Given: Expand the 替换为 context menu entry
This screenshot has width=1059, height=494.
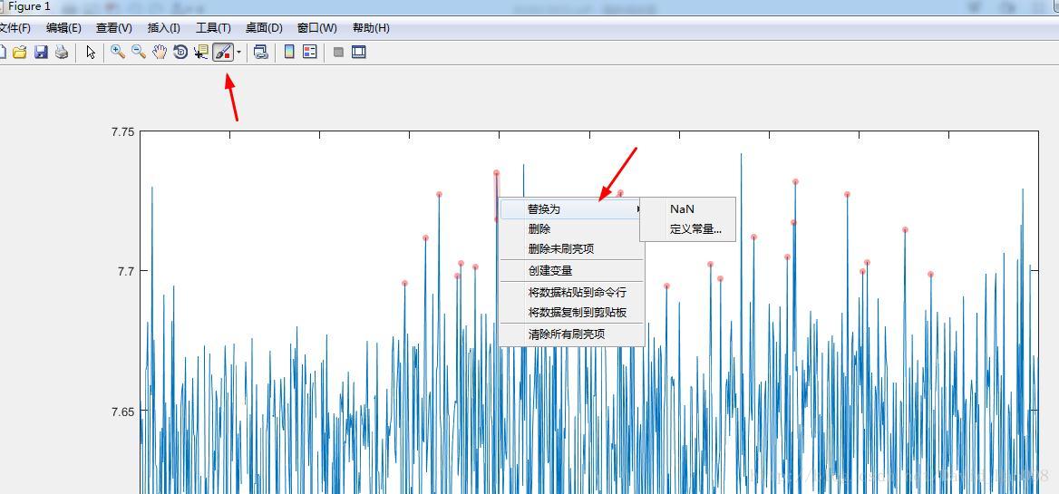Looking at the screenshot, I should [571, 209].
